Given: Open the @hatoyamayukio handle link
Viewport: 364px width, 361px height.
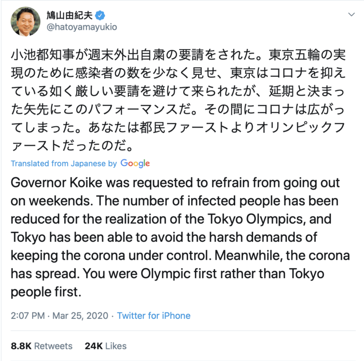Looking at the screenshot, I should point(82,27).
